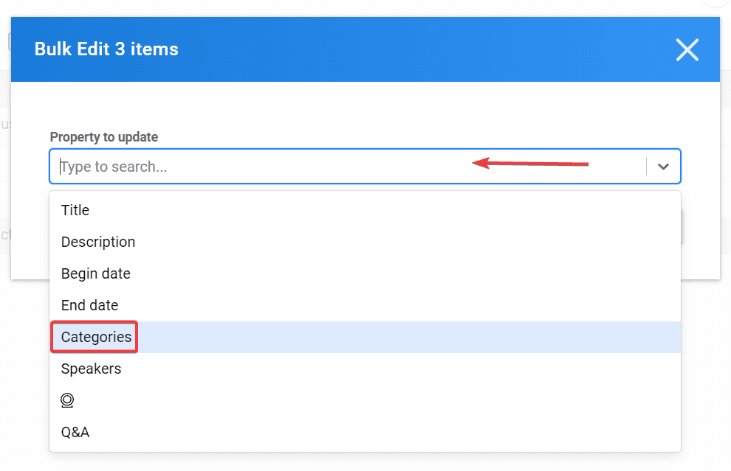Image resolution: width=731 pixels, height=471 pixels.
Task: Select the webcam icon option
Action: (67, 400)
